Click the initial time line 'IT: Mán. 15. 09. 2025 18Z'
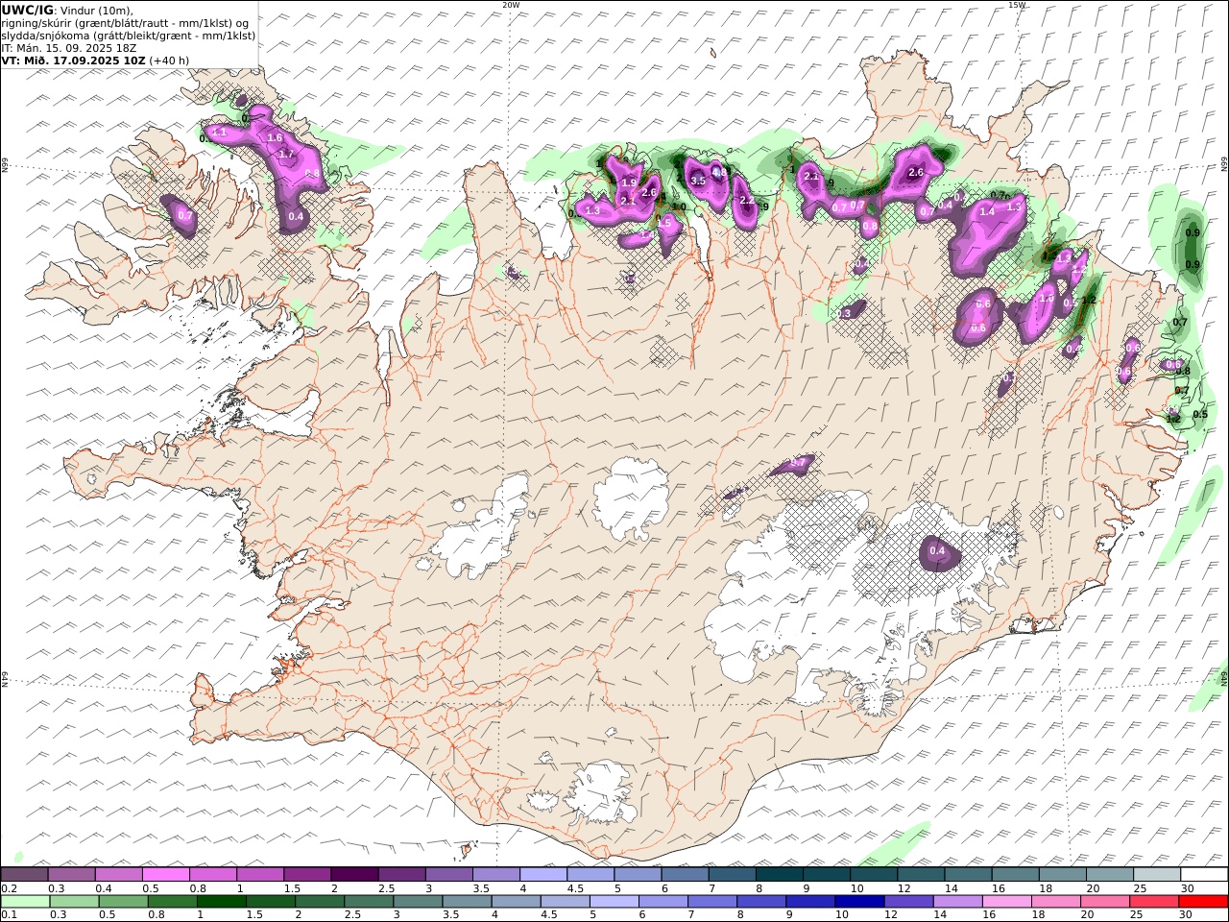The height and width of the screenshot is (922, 1229). coord(69,47)
